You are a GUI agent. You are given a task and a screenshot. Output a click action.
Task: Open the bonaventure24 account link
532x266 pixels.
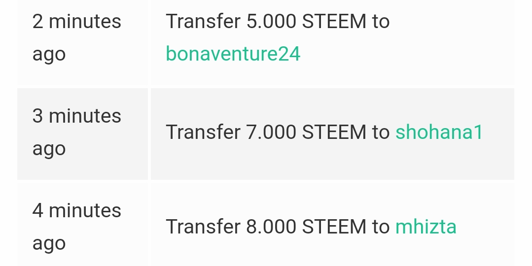(233, 54)
